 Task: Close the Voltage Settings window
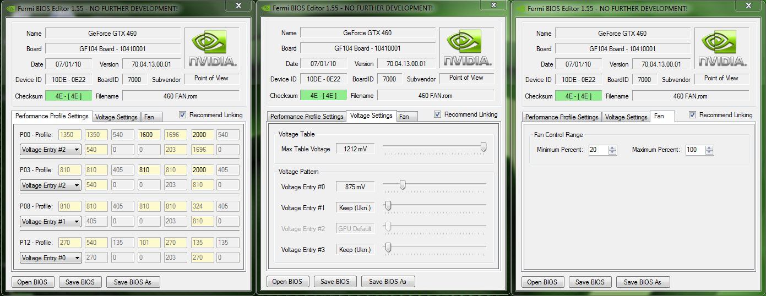point(493,6)
